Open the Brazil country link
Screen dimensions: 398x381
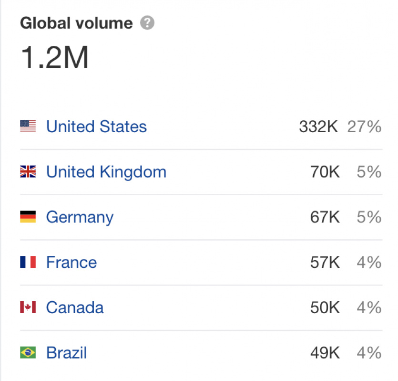[67, 352]
